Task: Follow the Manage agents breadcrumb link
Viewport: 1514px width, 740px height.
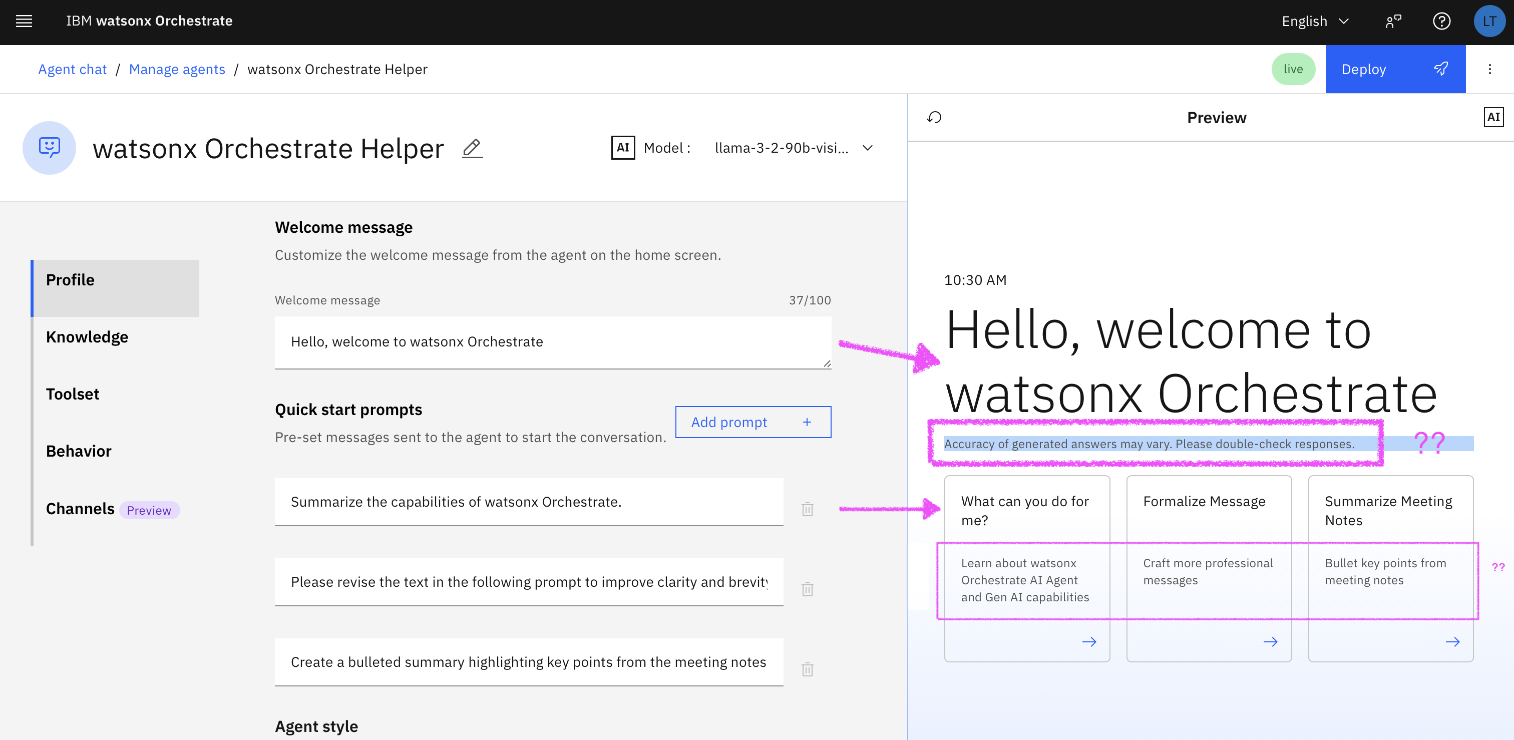Action: [177, 70]
